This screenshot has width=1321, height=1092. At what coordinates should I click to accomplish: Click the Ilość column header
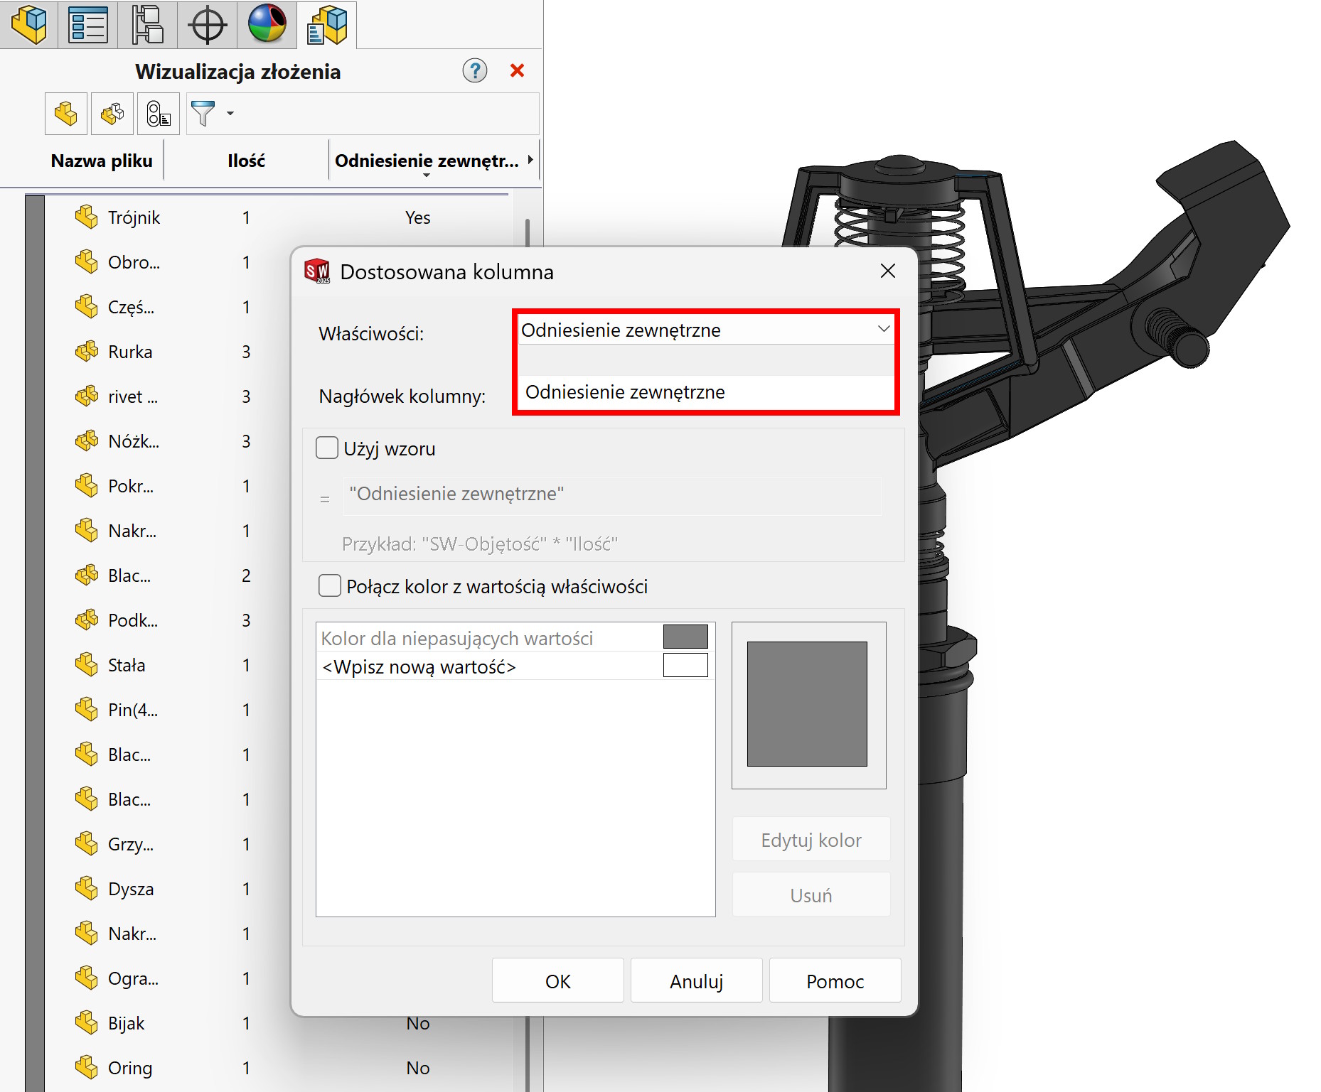click(x=246, y=161)
